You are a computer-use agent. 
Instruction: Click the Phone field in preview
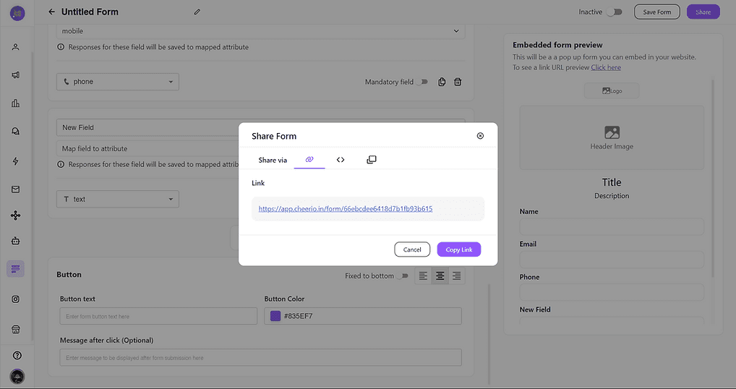[612, 292]
